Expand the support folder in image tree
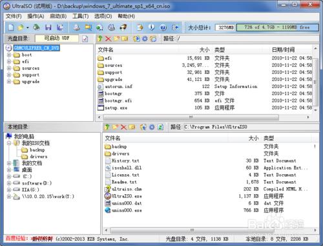The height and width of the screenshot is (246, 323). (x=9, y=75)
